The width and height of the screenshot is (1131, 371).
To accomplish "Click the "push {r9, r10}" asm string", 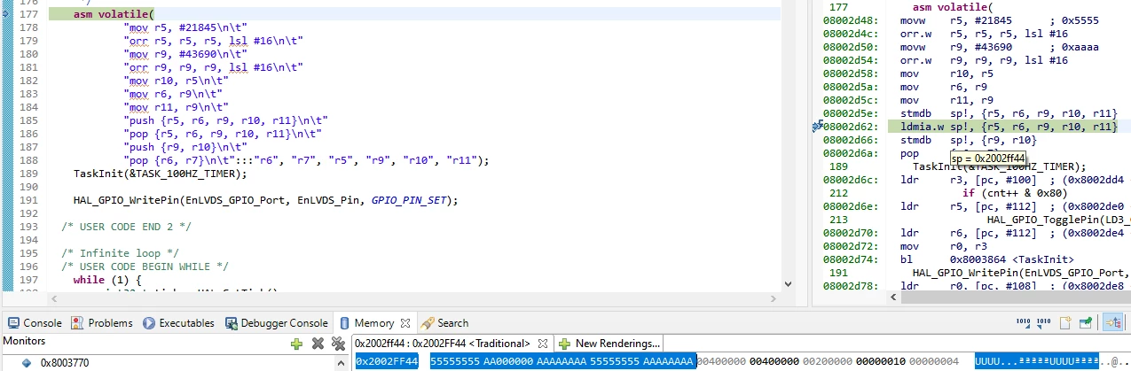I will pyautogui.click(x=187, y=148).
